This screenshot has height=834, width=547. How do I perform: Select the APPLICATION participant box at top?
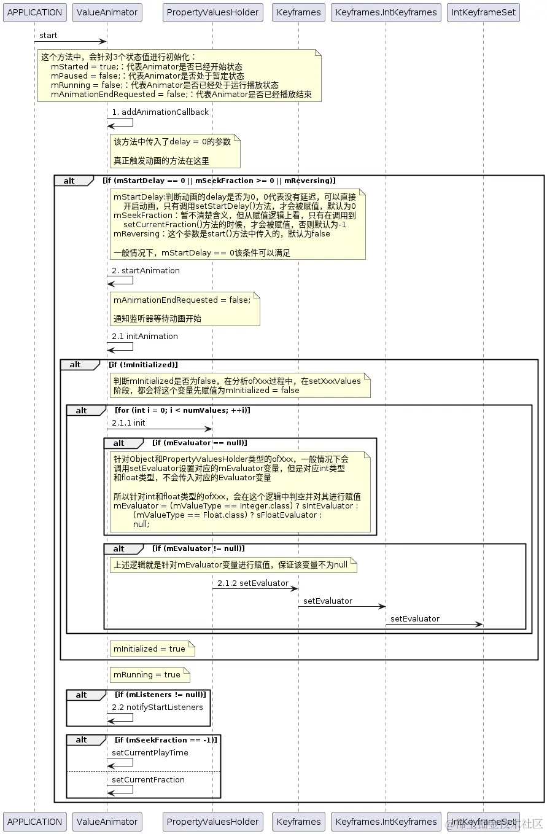(x=34, y=12)
